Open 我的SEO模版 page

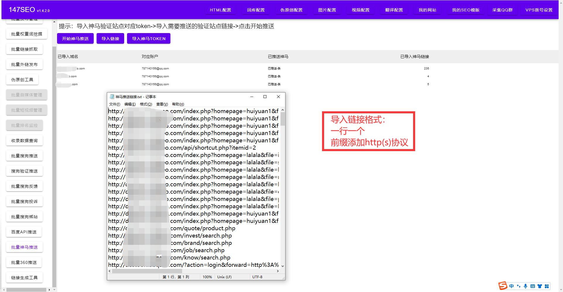click(466, 10)
